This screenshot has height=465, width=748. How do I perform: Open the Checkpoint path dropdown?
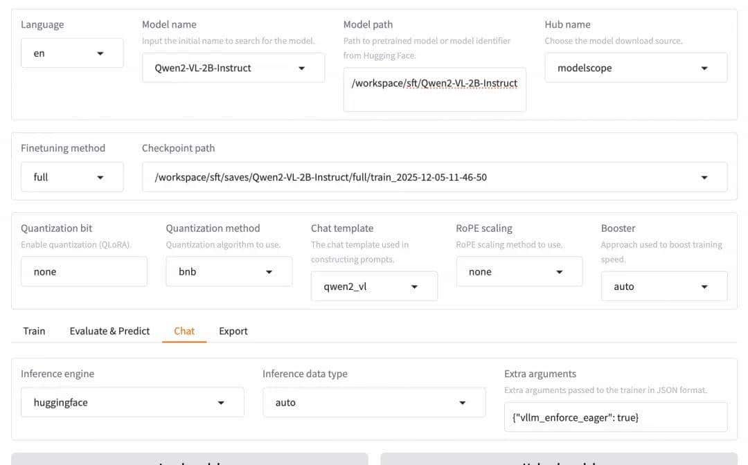coord(434,177)
